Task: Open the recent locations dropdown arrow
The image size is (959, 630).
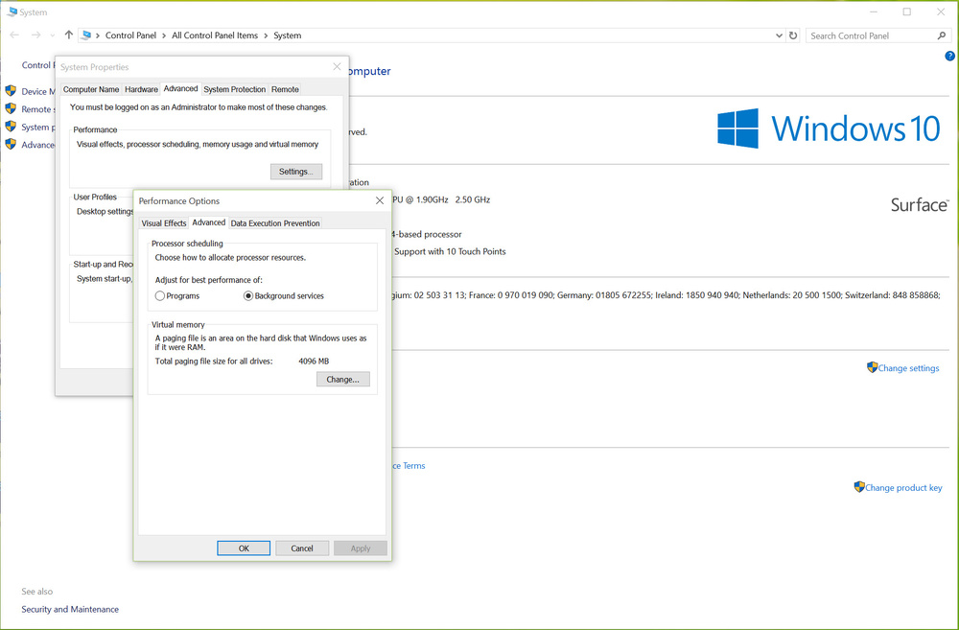Action: 53,35
